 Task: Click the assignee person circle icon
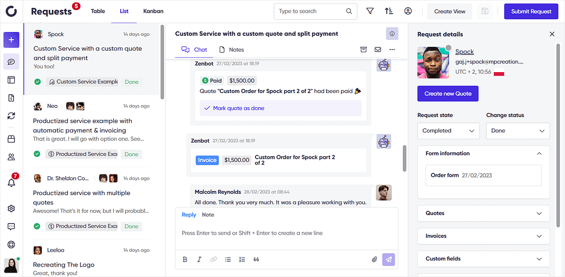[408, 11]
